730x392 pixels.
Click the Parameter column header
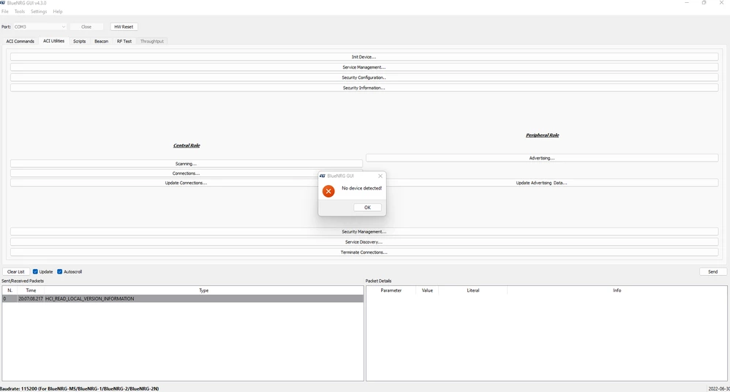391,290
